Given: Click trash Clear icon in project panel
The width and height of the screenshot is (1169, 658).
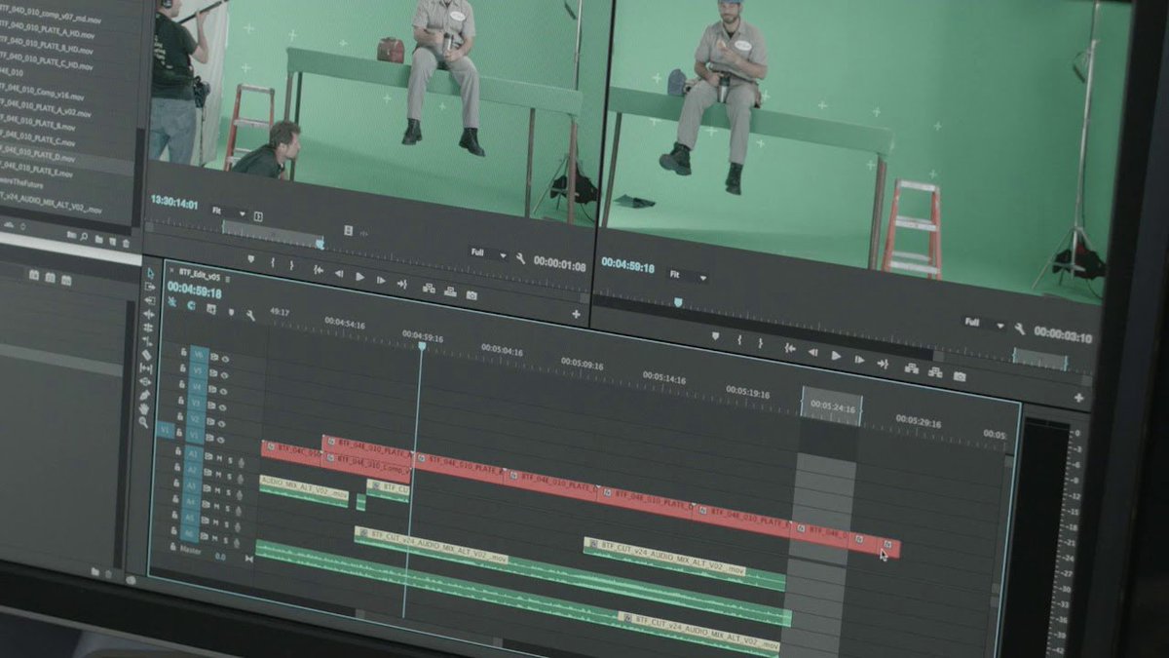Looking at the screenshot, I should pos(126,243).
